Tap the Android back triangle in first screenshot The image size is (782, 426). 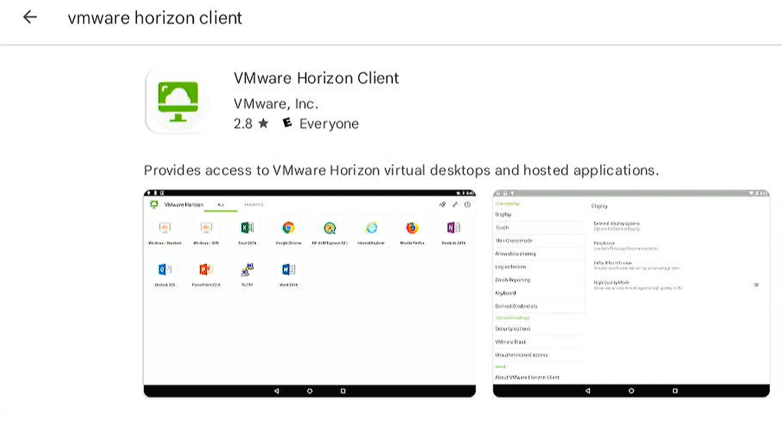pos(276,391)
